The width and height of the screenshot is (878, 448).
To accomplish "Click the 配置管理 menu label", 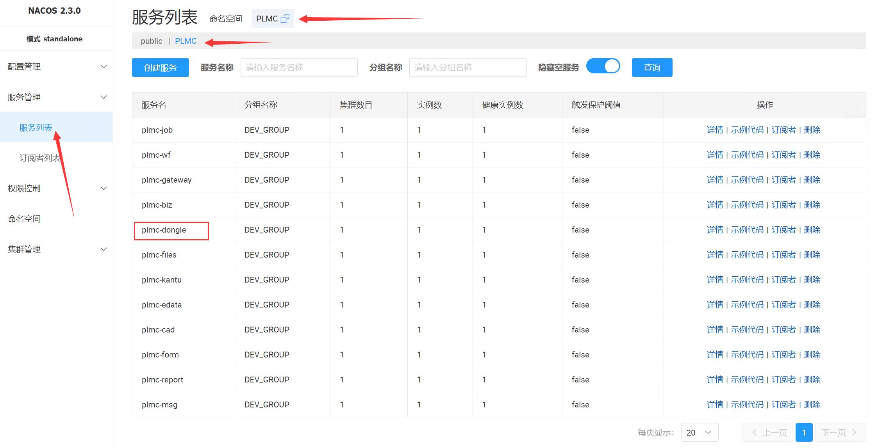I will pos(24,67).
